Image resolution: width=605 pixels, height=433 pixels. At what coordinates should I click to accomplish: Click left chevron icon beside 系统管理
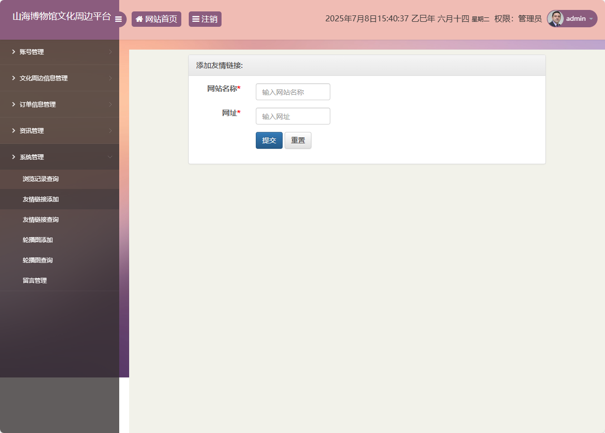pos(13,157)
